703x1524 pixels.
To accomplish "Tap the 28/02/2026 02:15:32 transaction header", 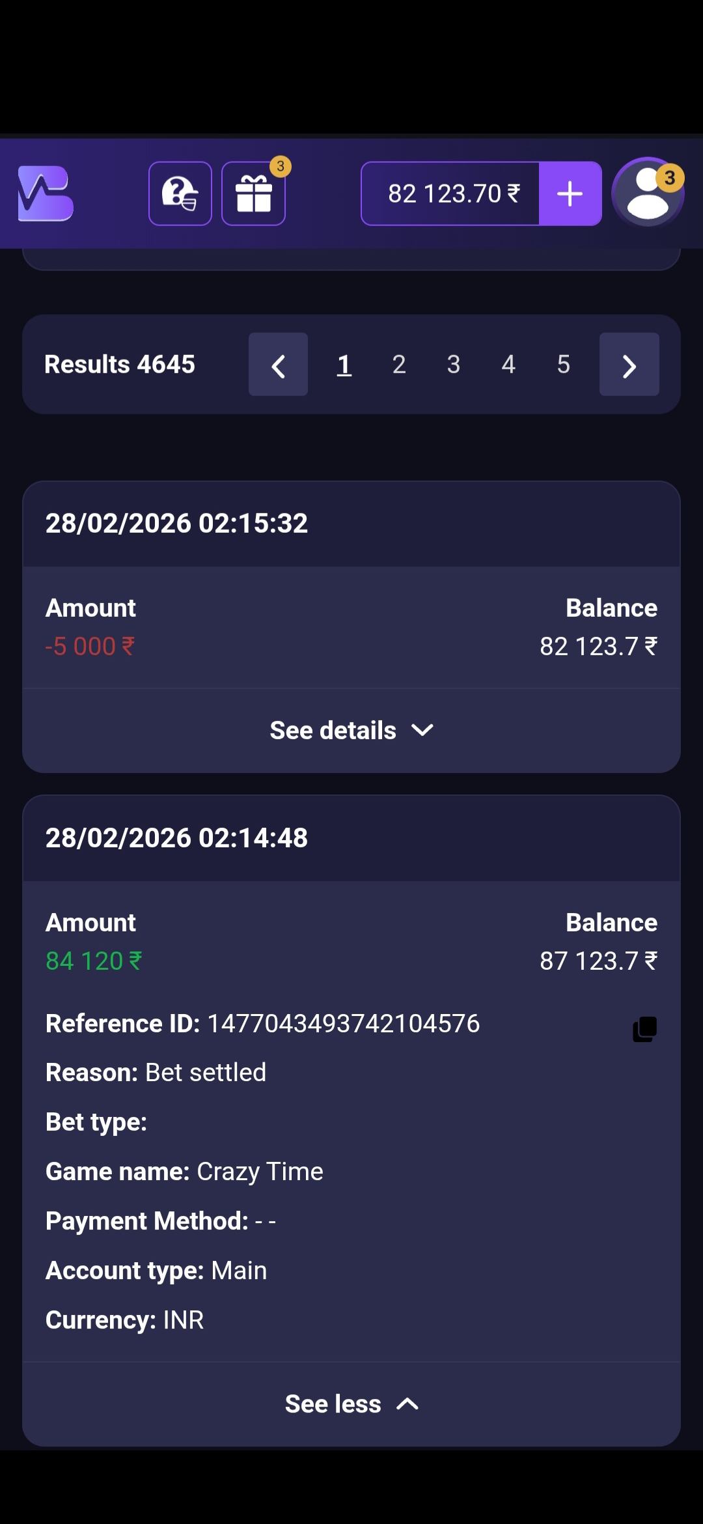I will click(176, 524).
